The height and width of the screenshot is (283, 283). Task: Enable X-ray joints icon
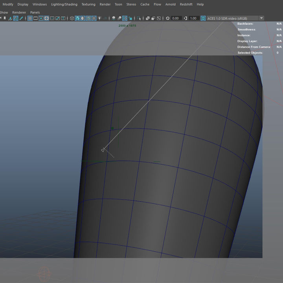coord(159,18)
